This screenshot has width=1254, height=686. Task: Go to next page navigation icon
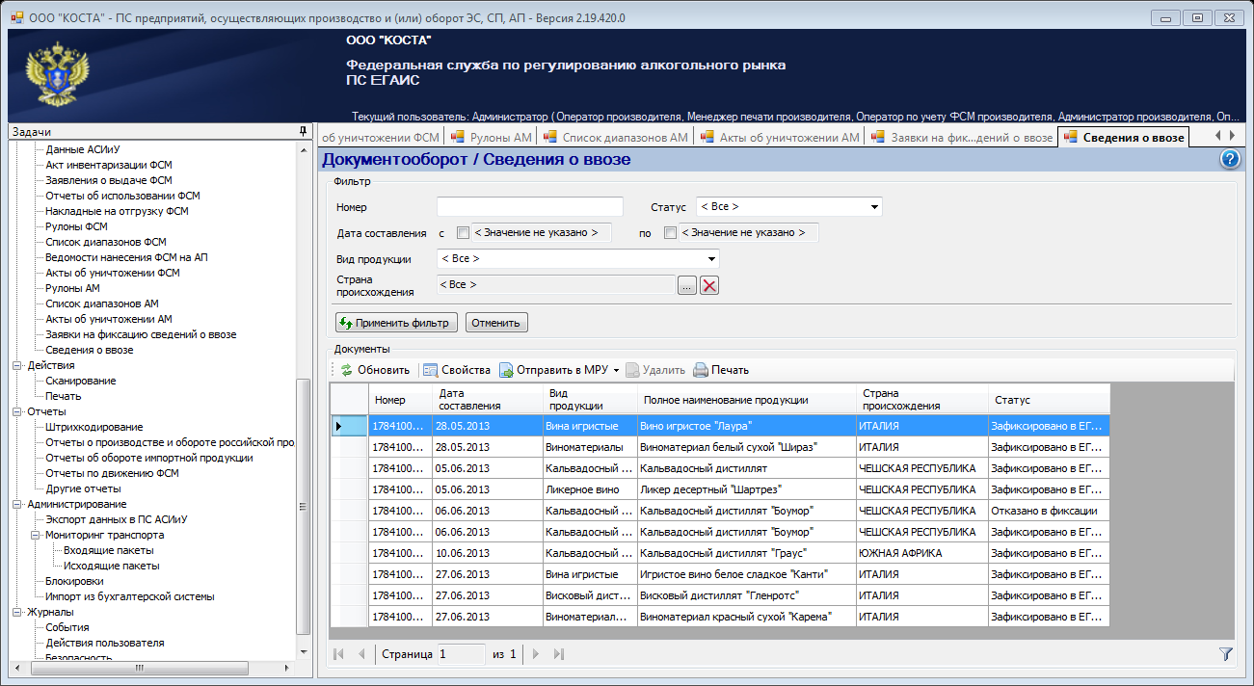click(x=536, y=654)
